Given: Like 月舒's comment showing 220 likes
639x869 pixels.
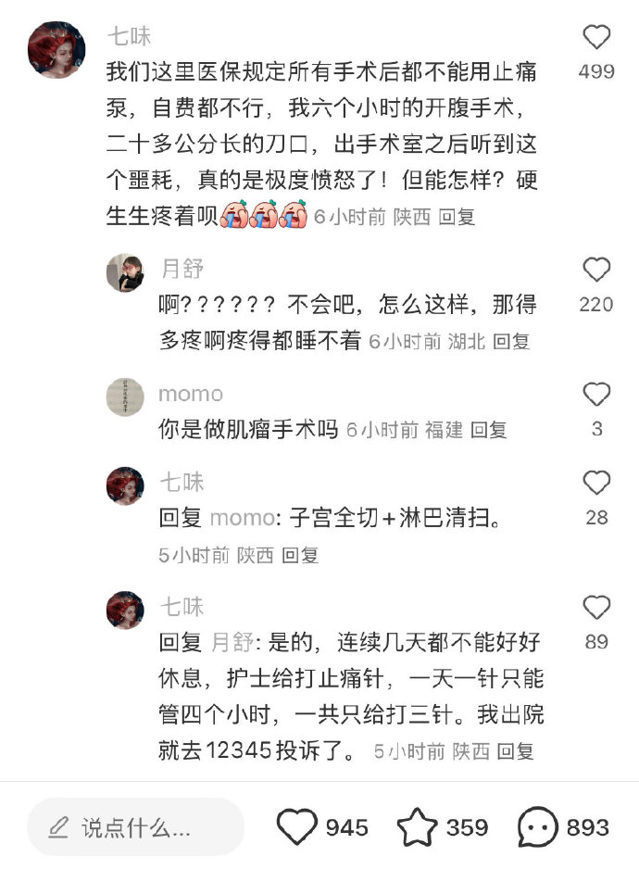Looking at the screenshot, I should coord(596,270).
